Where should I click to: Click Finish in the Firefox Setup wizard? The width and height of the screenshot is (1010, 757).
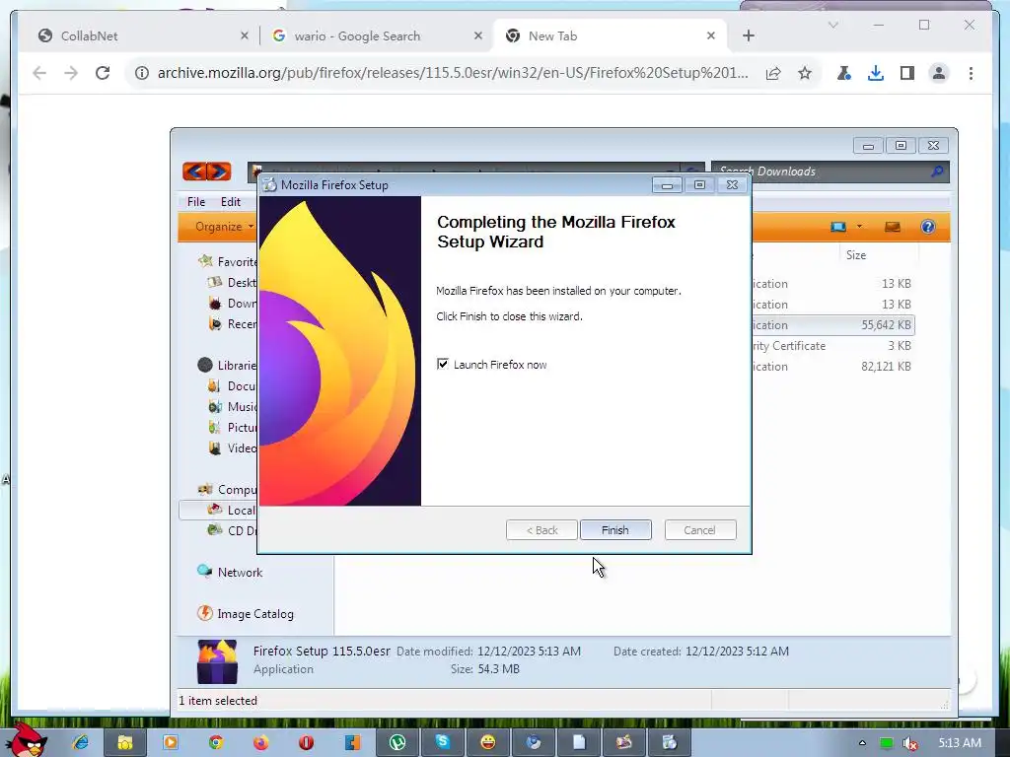pyautogui.click(x=615, y=529)
